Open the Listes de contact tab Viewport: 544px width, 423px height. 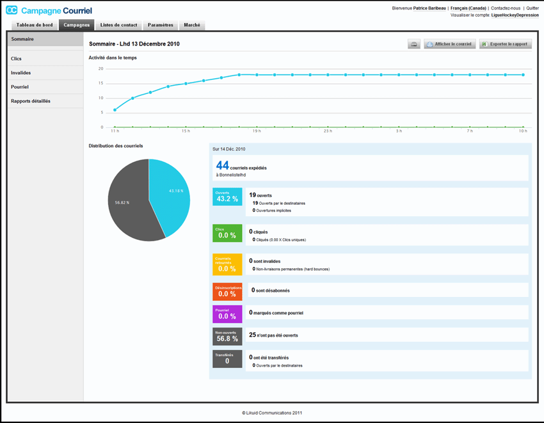pos(118,25)
